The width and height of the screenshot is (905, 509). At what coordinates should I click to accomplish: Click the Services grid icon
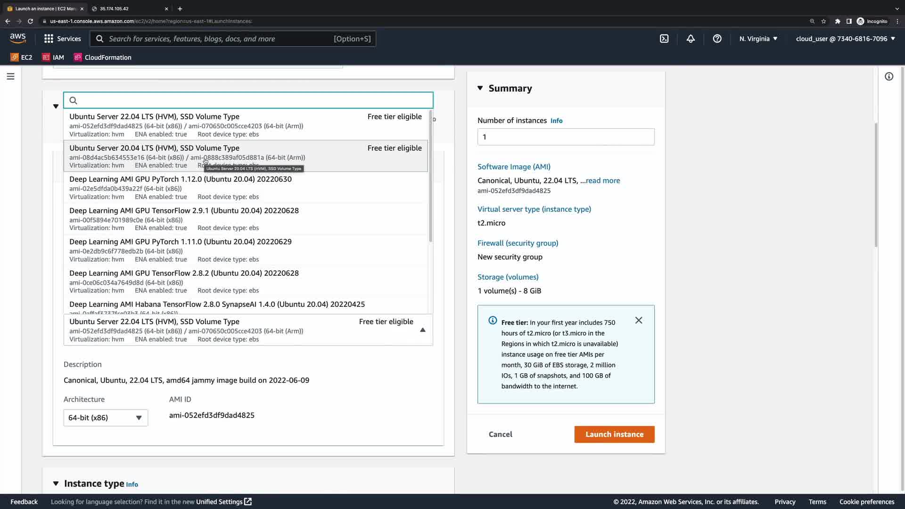tap(49, 39)
